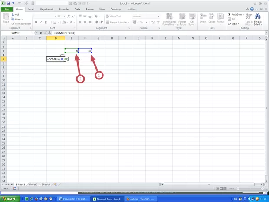
Task: Click the Format as Table button
Action: [x=182, y=20]
